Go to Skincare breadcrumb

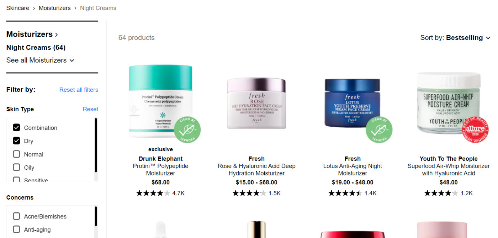(x=18, y=8)
